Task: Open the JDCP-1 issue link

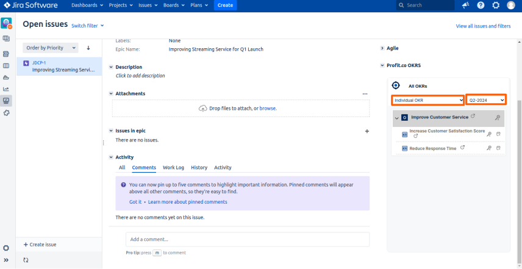Action: tap(39, 63)
